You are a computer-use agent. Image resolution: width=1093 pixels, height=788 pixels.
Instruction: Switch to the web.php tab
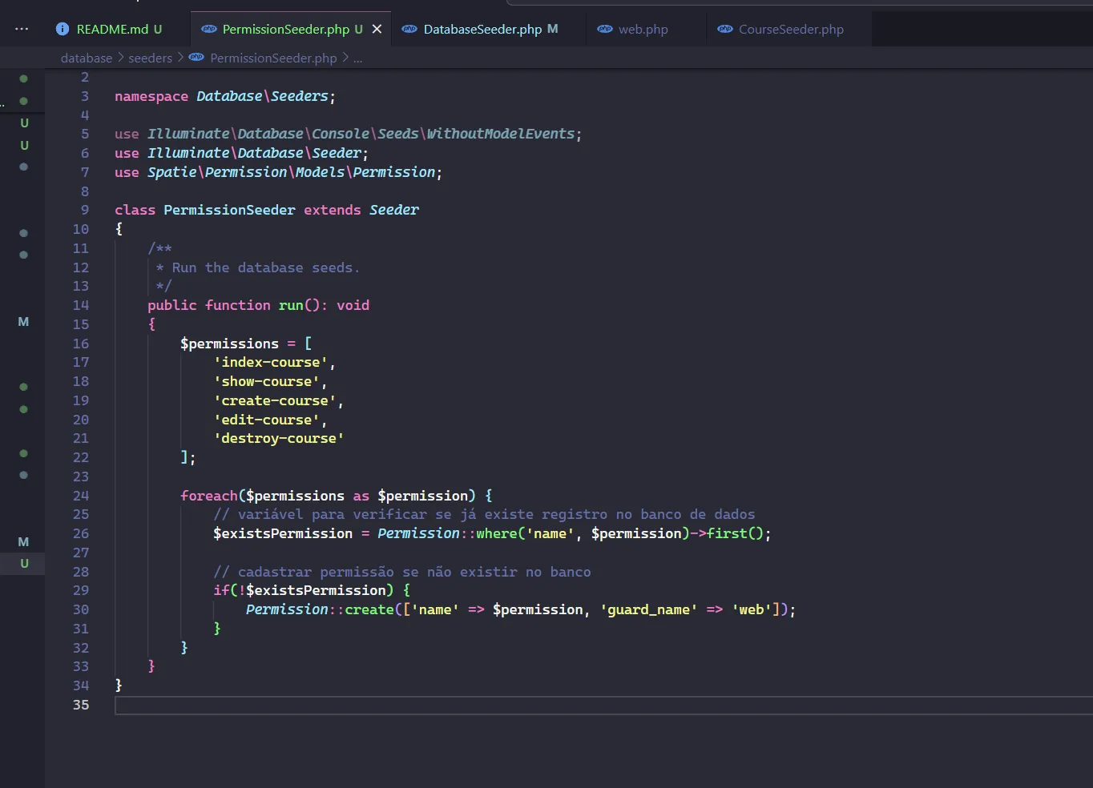pos(643,29)
